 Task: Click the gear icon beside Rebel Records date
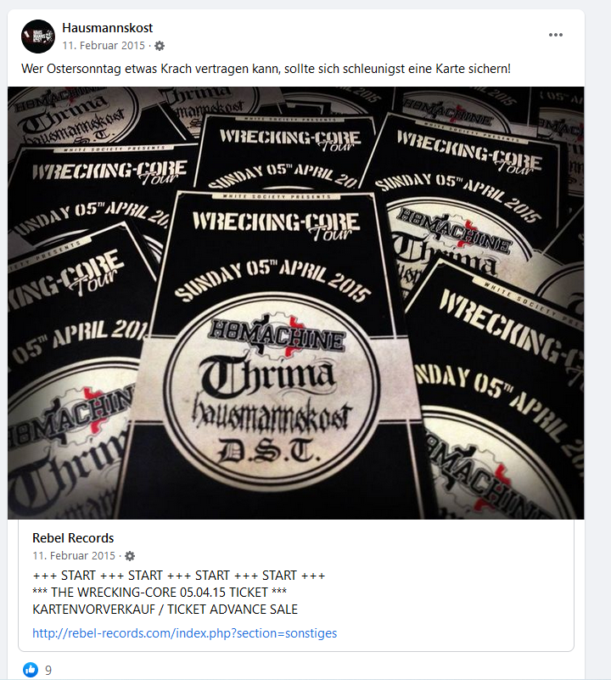tap(130, 556)
